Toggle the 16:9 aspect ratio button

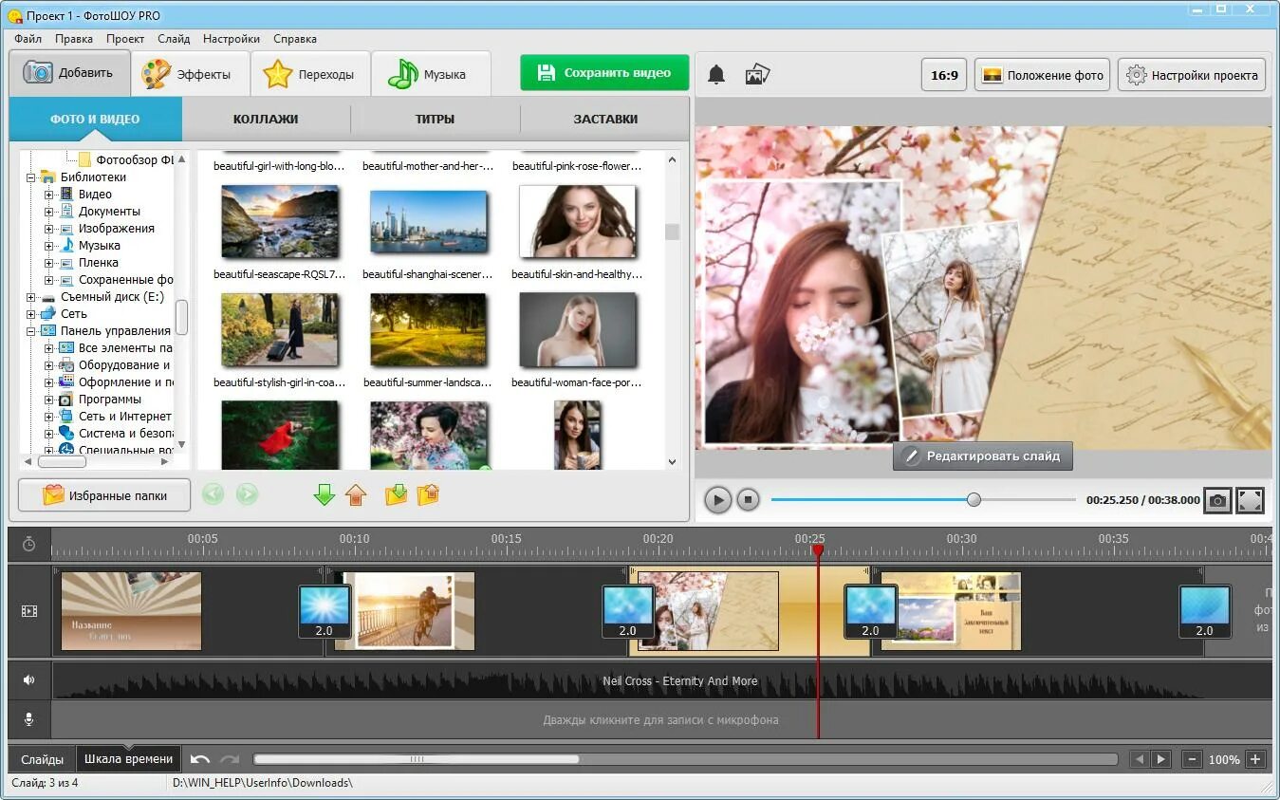tap(944, 75)
